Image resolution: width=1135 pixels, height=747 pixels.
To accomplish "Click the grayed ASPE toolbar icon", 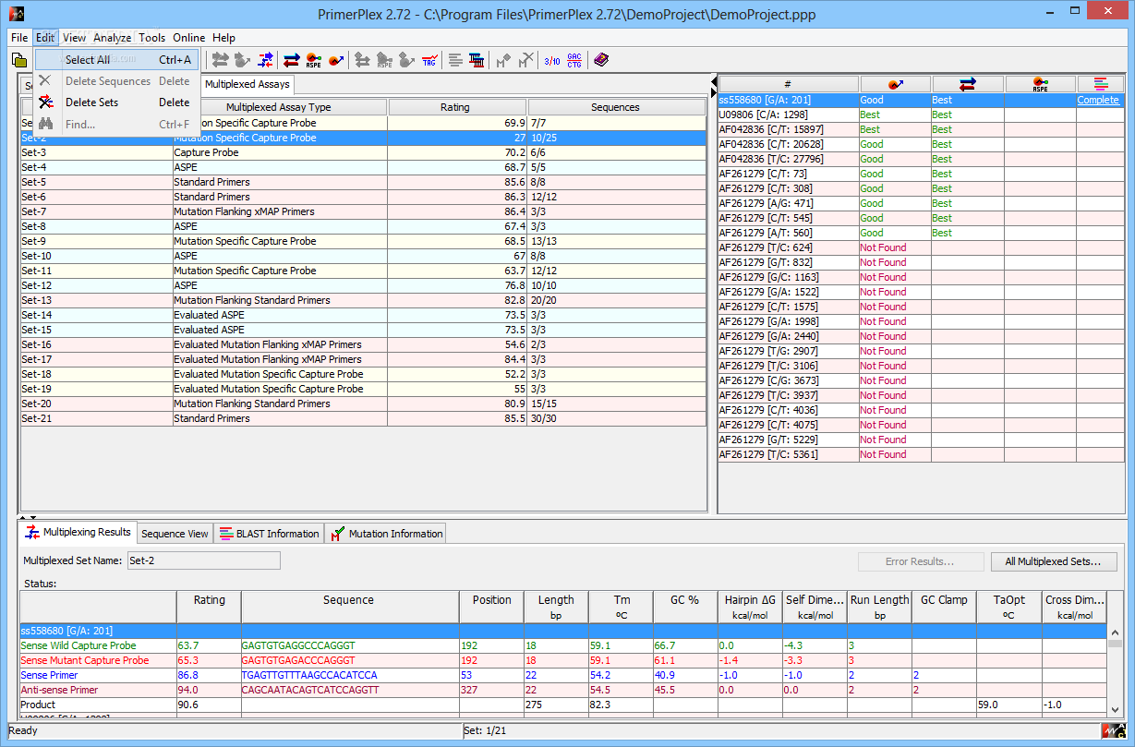I will point(385,60).
